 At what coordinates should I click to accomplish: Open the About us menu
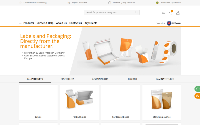[61, 23]
